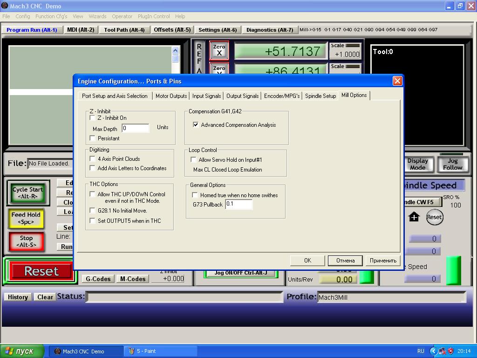Enable Set OUTPUT5 when in THC

tap(93, 220)
